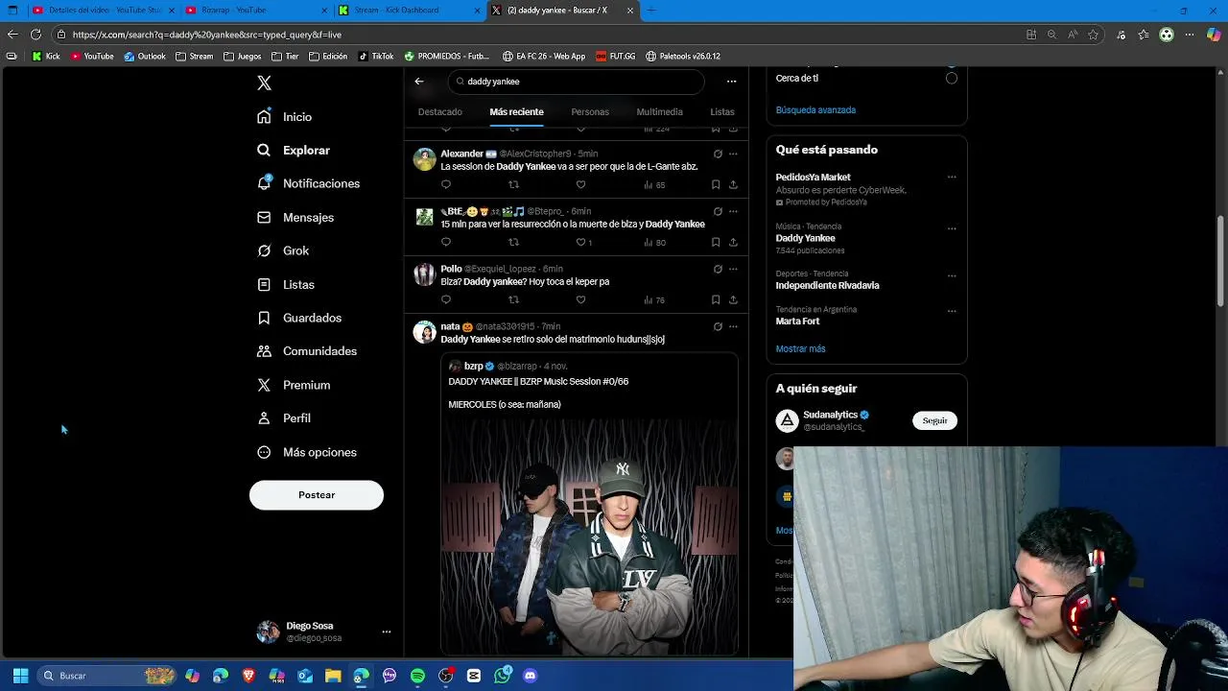Bookmark Alexander's tweet

[716, 184]
